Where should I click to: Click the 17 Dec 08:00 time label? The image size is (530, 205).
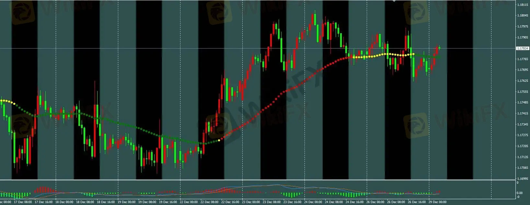click(23, 202)
